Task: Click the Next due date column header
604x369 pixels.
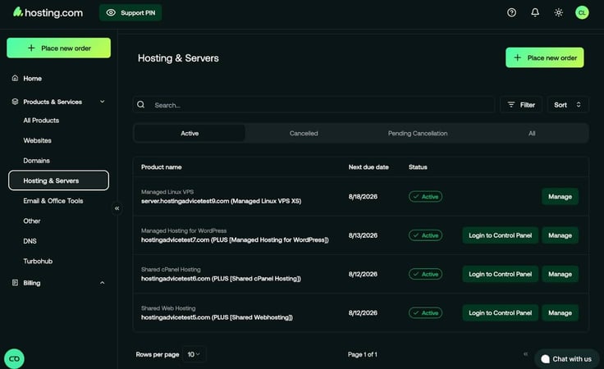Action: click(368, 167)
